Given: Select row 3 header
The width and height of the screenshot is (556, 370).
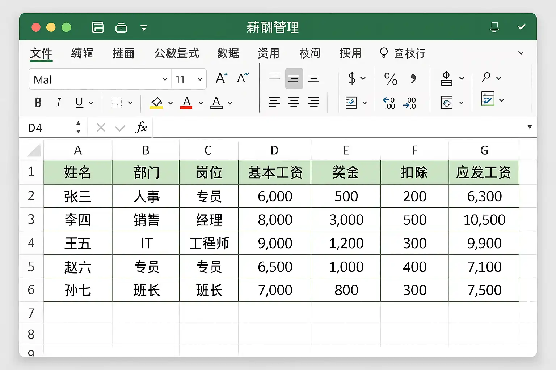Looking at the screenshot, I should click(31, 219).
